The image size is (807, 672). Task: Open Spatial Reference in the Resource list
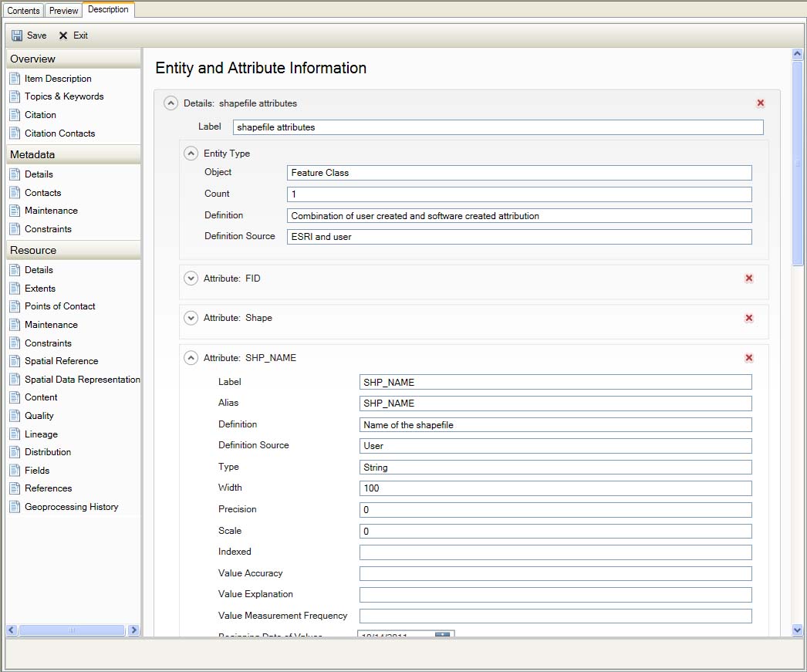(x=61, y=361)
